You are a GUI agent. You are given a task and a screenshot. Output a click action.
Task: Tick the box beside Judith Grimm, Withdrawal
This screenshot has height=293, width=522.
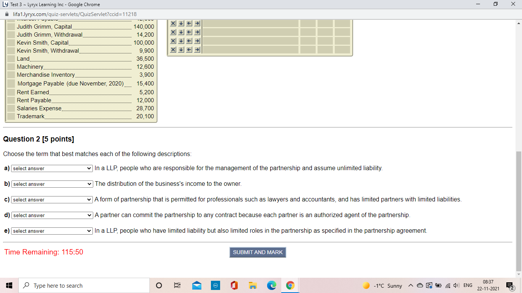click(x=11, y=35)
